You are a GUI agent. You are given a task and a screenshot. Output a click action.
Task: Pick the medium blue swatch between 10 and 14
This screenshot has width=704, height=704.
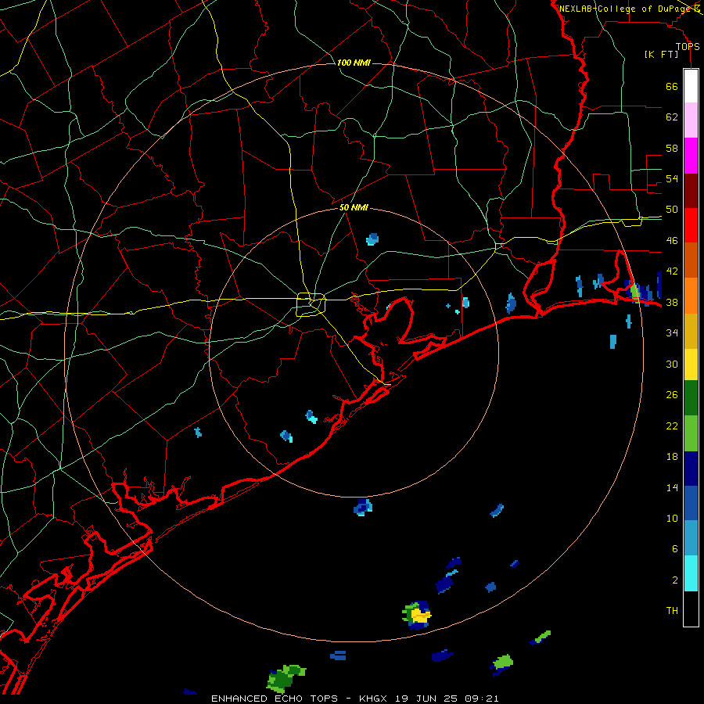click(x=691, y=504)
